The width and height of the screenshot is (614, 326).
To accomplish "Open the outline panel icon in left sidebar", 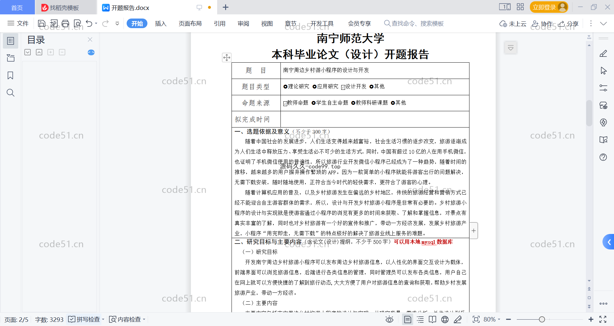I will (x=11, y=41).
